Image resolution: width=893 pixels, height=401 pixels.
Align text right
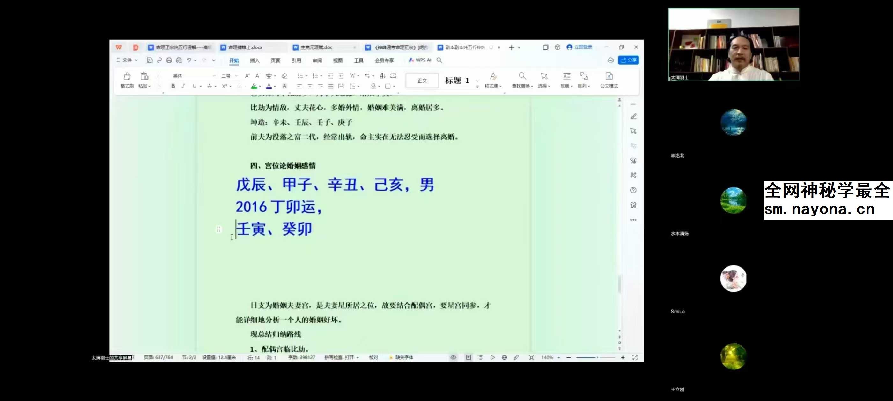click(x=320, y=86)
